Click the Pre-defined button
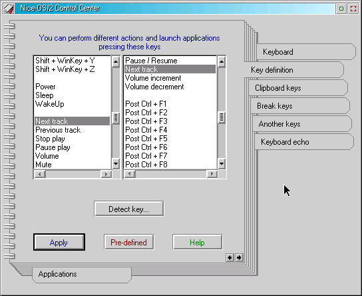The height and width of the screenshot is (296, 362). (x=129, y=242)
